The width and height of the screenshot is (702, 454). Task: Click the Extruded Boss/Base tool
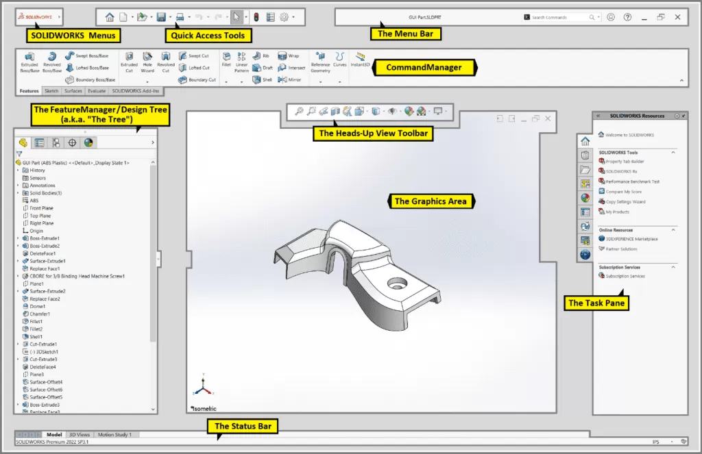coord(29,62)
